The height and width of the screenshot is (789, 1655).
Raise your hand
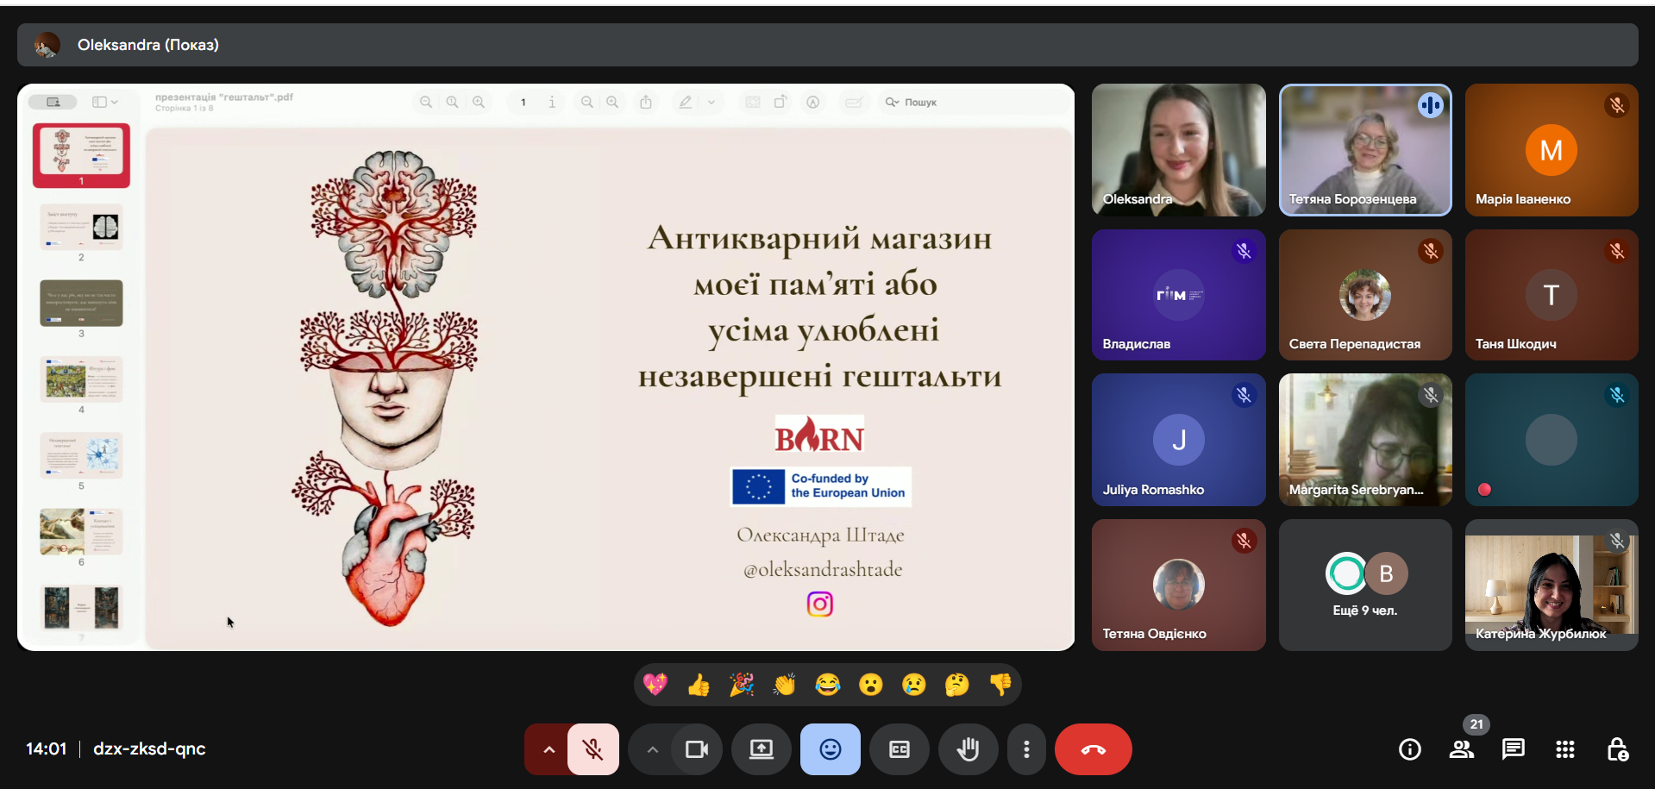click(x=968, y=749)
